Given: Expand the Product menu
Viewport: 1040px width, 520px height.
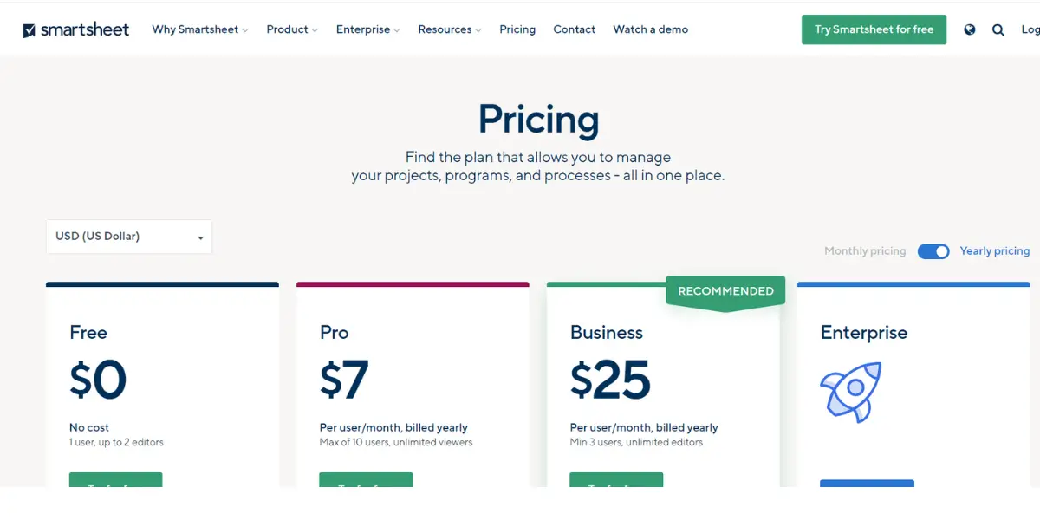Looking at the screenshot, I should click(292, 29).
